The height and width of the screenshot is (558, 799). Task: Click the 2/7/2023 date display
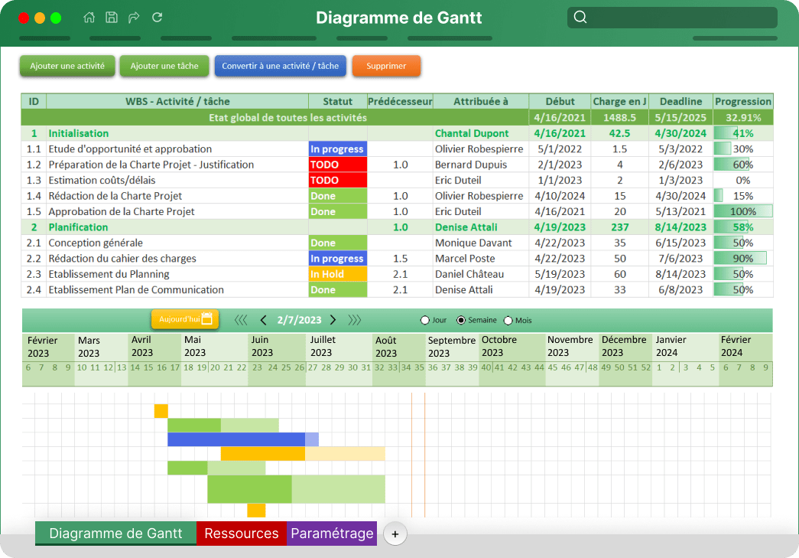[299, 320]
